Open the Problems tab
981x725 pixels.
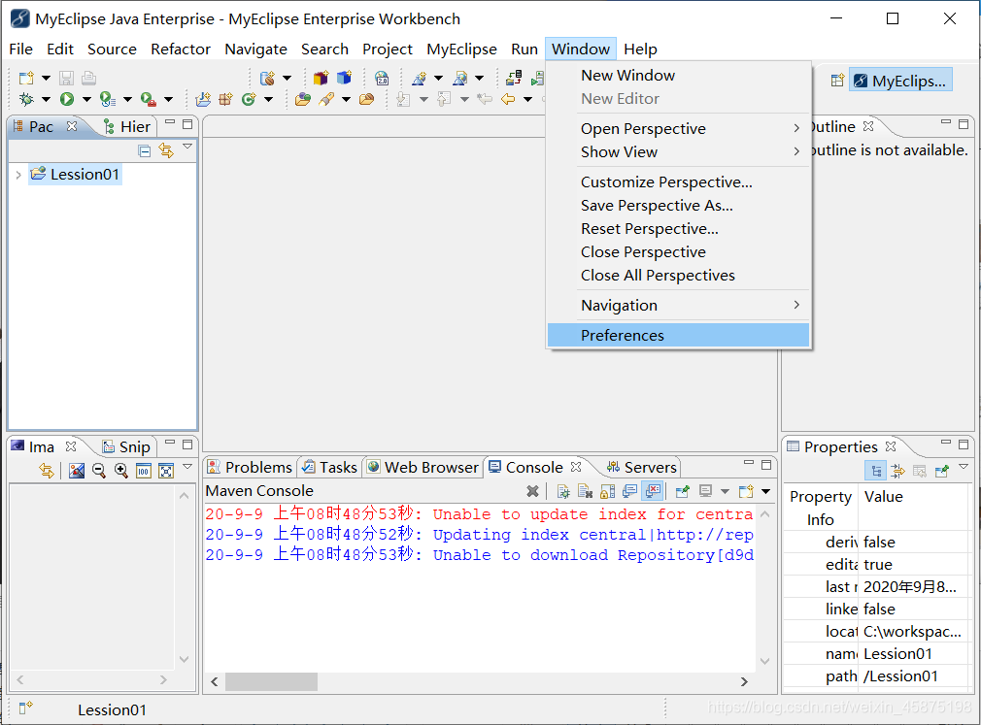(x=250, y=468)
